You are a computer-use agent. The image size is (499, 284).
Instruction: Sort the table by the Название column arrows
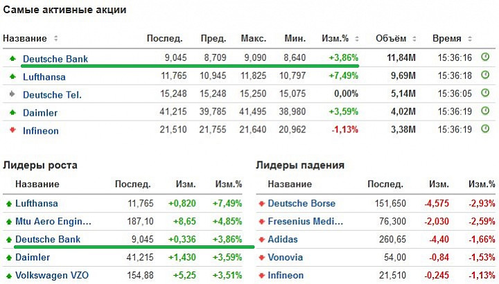coord(55,39)
